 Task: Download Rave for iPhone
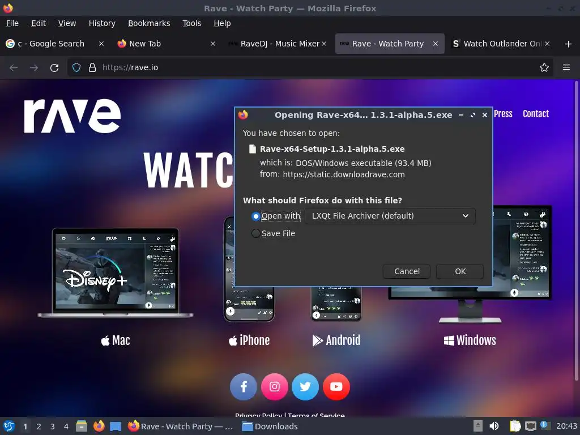point(249,340)
